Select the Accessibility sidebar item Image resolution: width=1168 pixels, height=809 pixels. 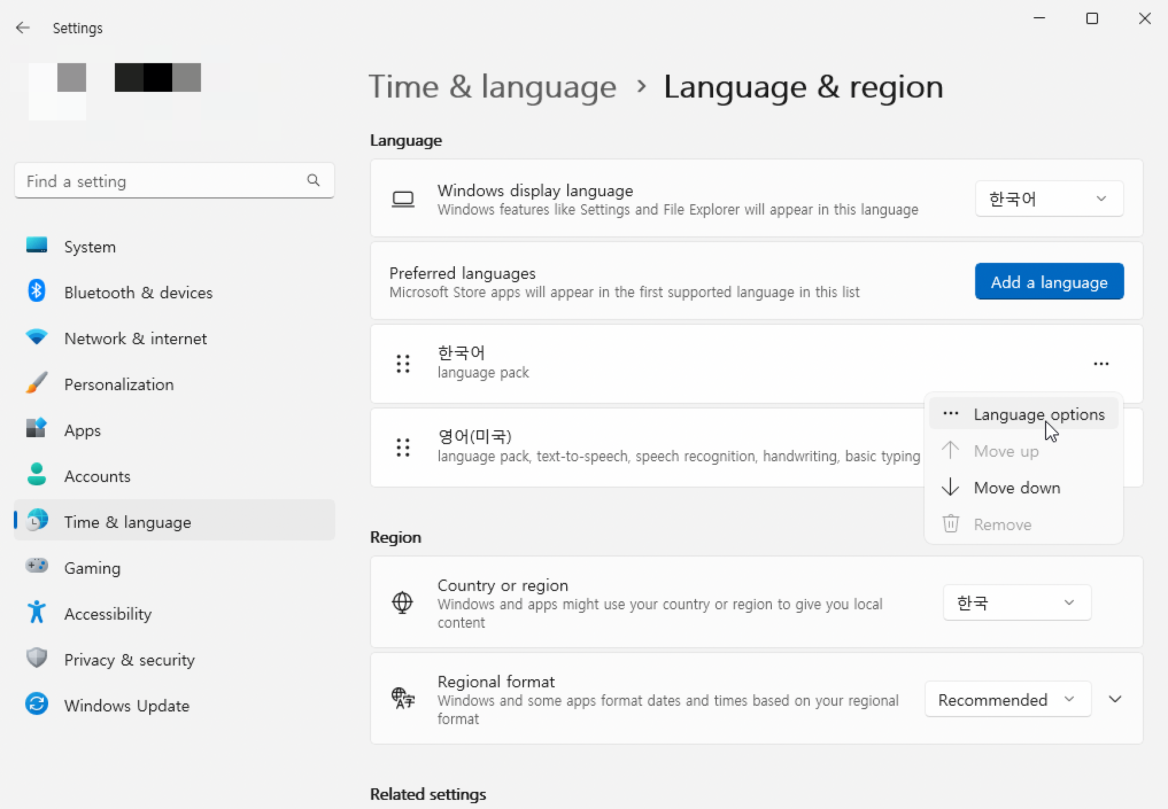click(107, 614)
